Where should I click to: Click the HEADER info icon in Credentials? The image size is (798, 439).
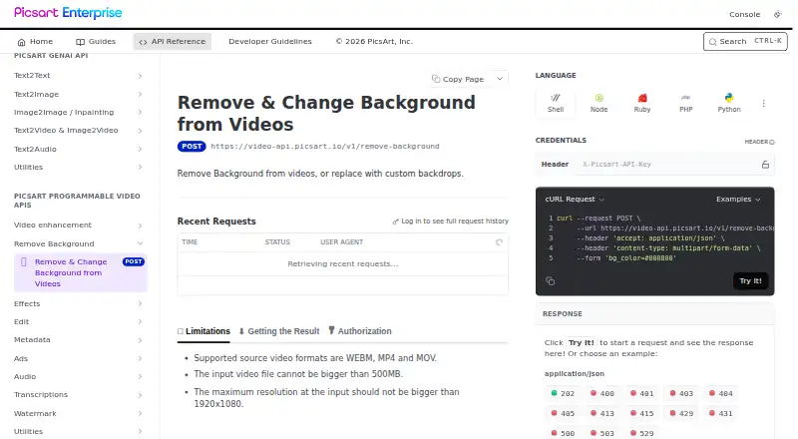772,142
